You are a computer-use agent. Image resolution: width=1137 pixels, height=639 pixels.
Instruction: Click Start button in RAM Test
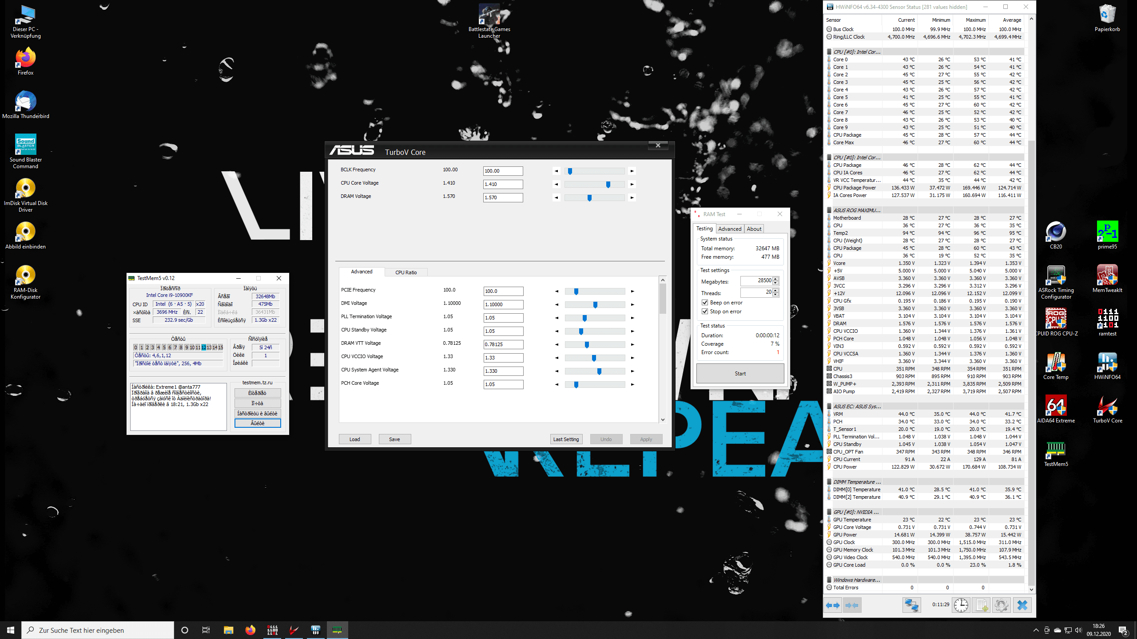tap(740, 373)
